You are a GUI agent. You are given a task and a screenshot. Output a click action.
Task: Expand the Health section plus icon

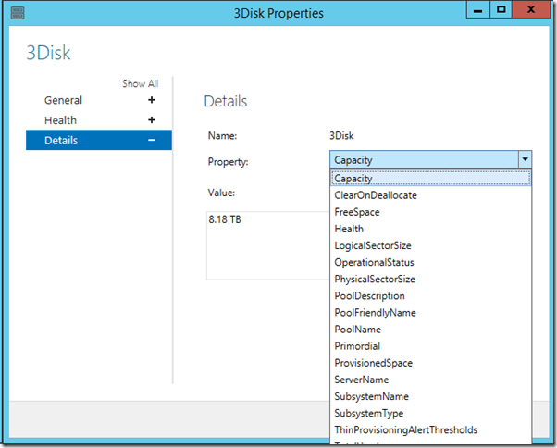point(152,120)
